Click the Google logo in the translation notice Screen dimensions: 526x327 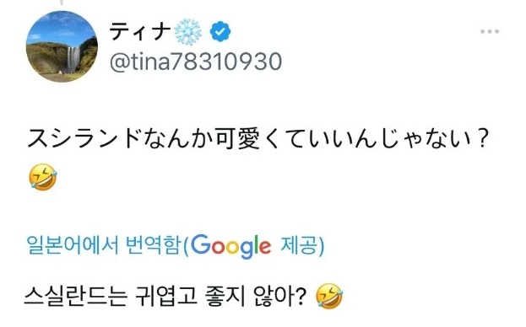point(230,246)
